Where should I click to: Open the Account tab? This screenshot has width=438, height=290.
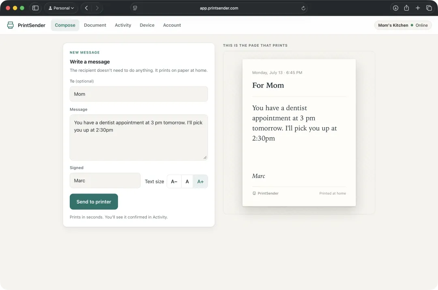pos(172,25)
